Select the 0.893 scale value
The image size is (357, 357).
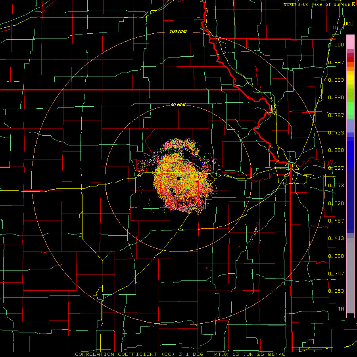point(336,80)
